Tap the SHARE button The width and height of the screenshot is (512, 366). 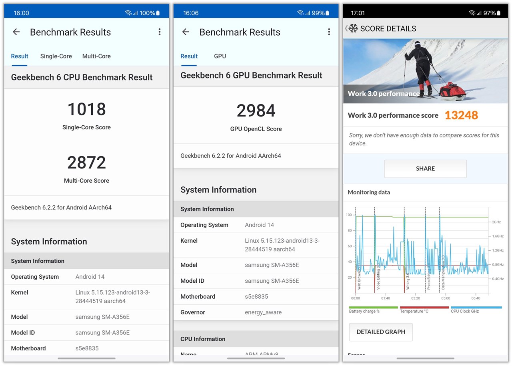pos(425,169)
